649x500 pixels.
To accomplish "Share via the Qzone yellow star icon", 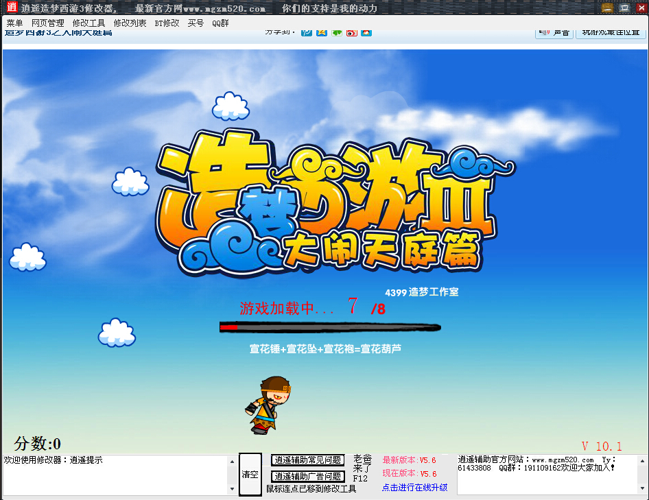I will coord(322,33).
